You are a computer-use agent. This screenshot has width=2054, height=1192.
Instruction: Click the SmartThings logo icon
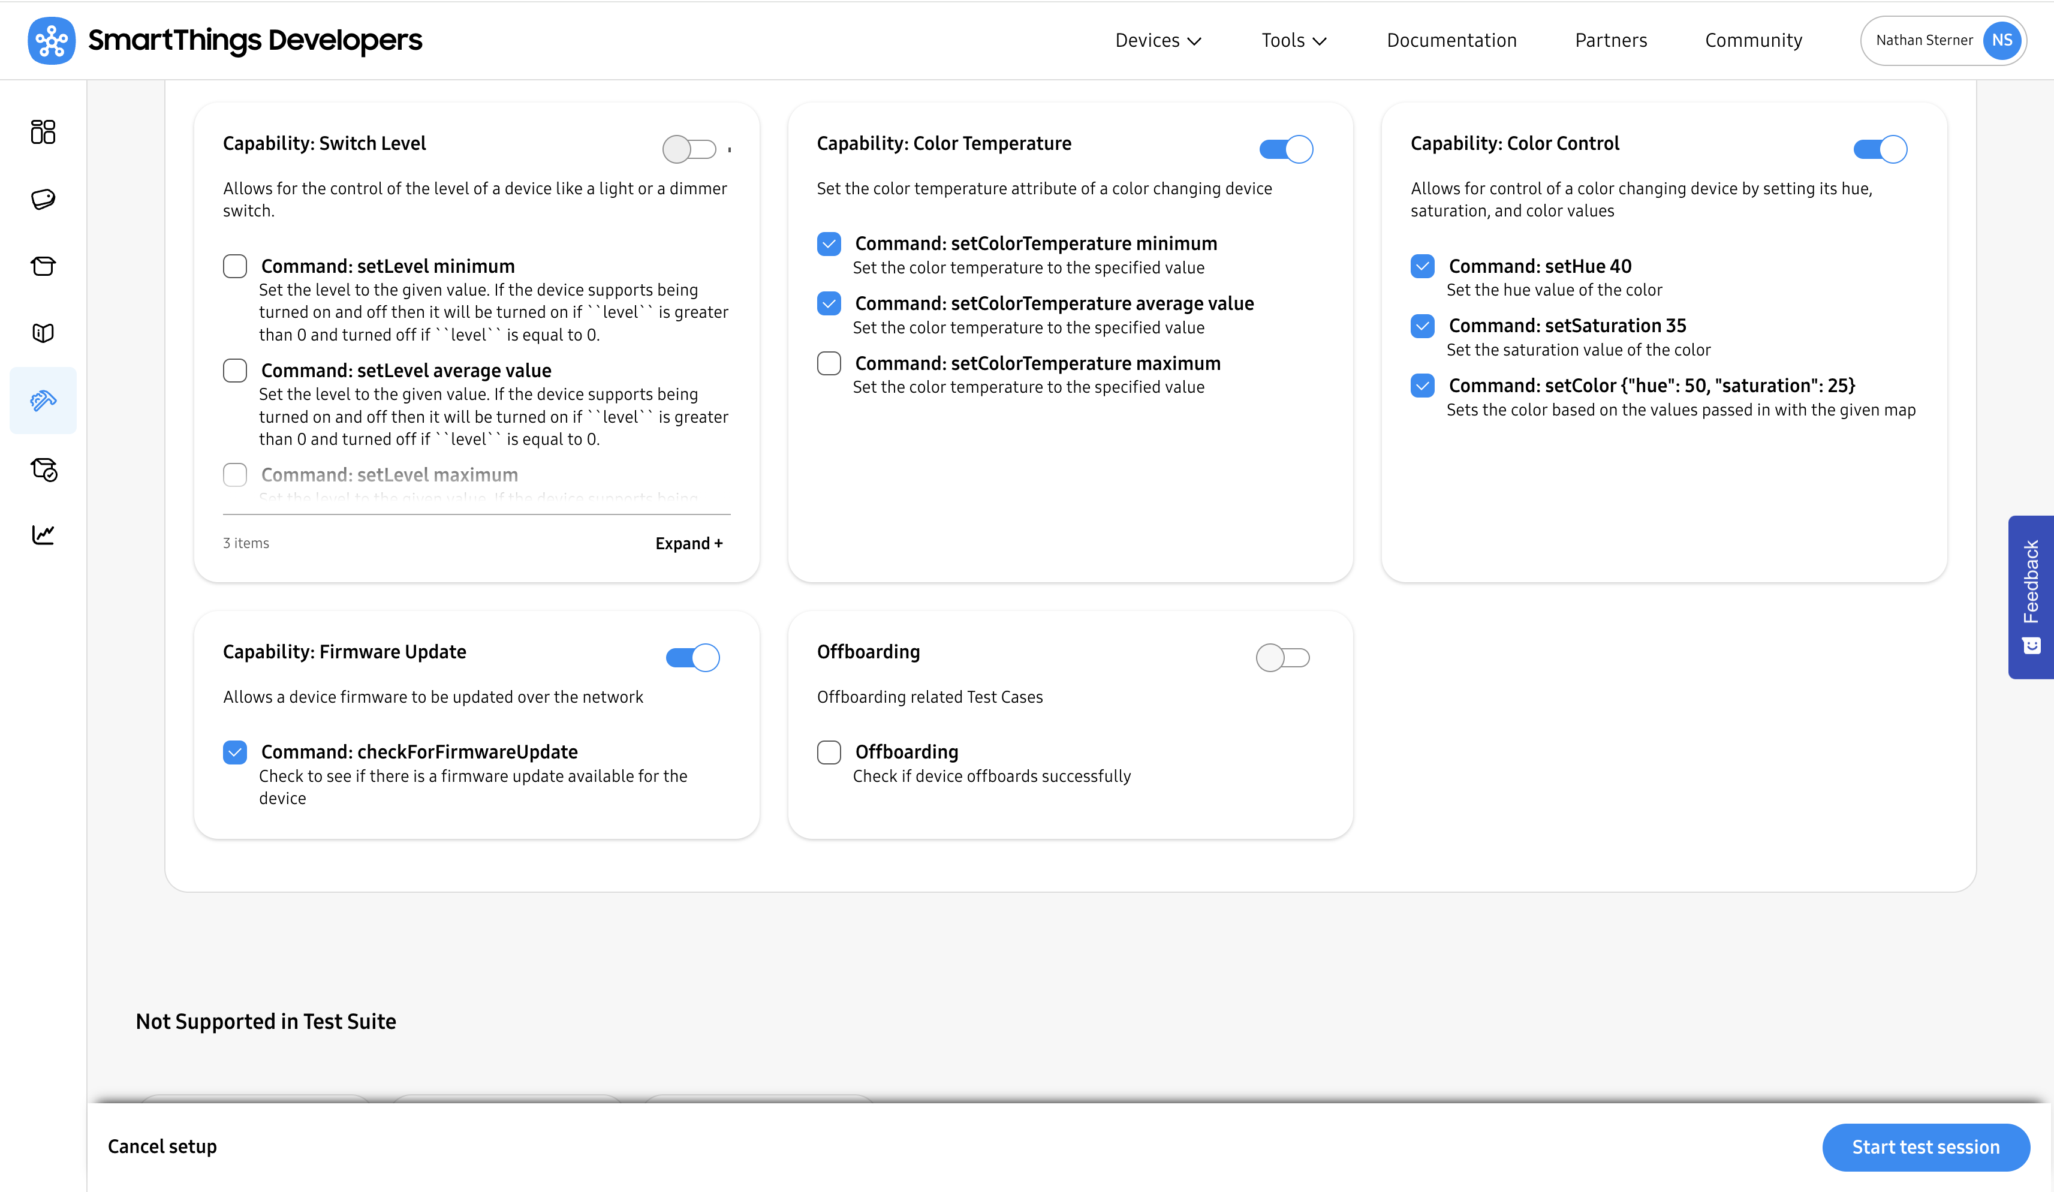point(52,40)
